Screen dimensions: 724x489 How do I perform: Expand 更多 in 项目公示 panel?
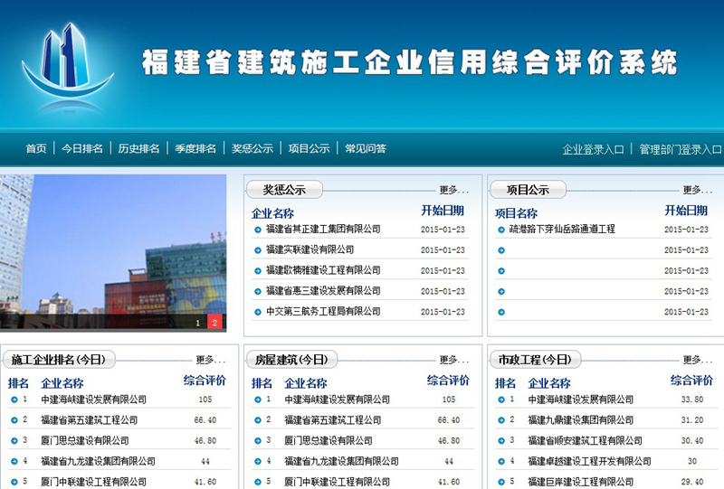[x=697, y=191]
